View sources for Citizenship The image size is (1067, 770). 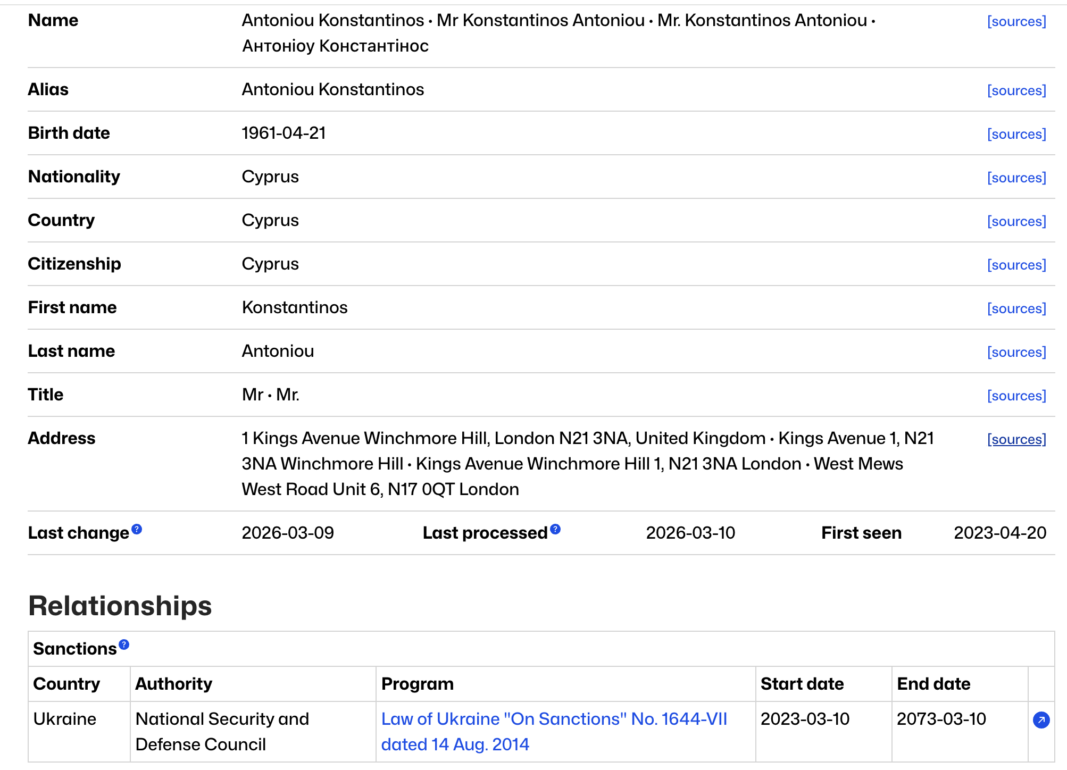tap(1016, 265)
